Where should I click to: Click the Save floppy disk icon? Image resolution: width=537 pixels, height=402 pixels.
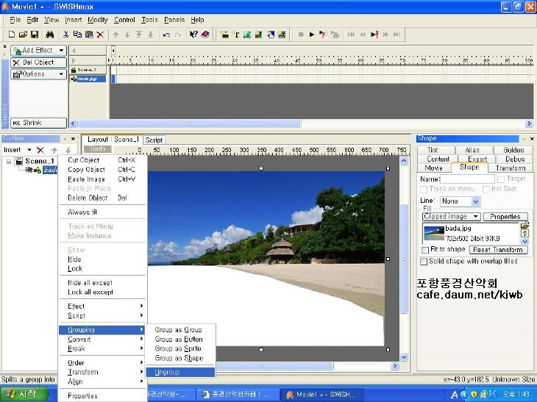coord(35,35)
